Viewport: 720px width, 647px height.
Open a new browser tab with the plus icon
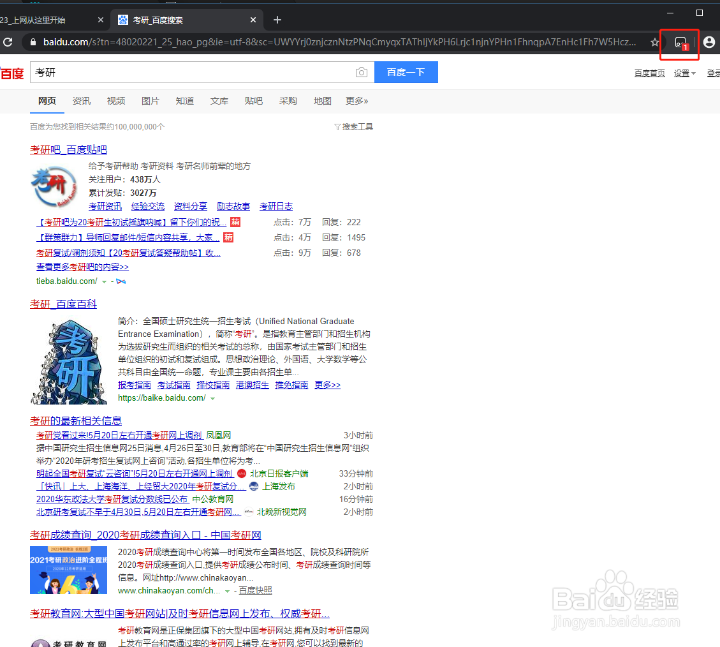pos(277,20)
